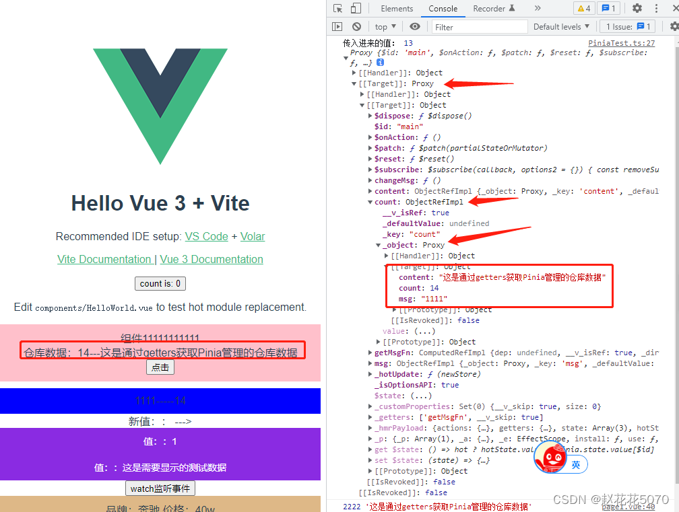679x512 pixels.
Task: Open the top JavaScript context dropdown
Action: coord(385,27)
